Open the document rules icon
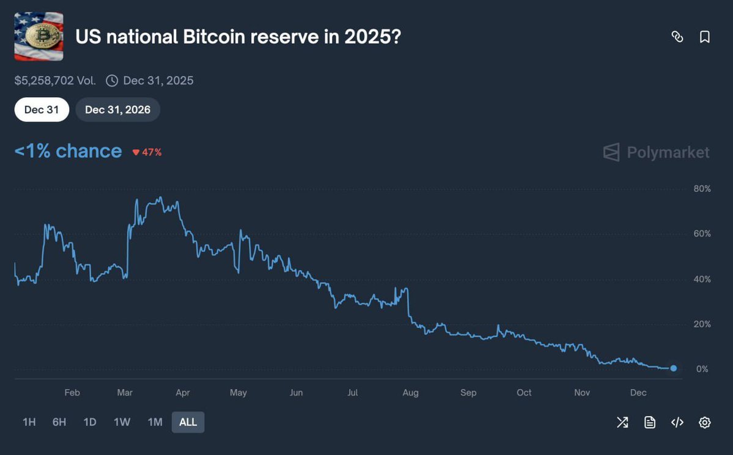The height and width of the screenshot is (455, 733). [650, 422]
